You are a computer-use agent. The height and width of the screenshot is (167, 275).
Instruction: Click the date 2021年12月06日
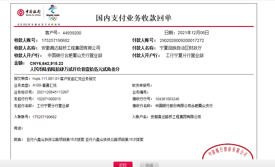193,33
